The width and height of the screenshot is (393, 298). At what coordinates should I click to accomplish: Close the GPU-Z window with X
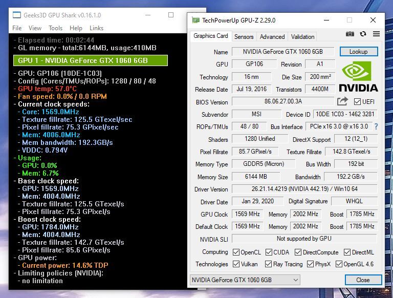click(x=373, y=20)
